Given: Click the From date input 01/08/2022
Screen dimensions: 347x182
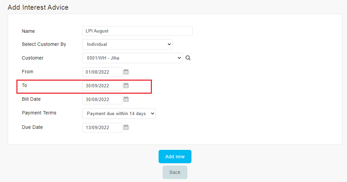Looking at the screenshot, I should (102, 72).
